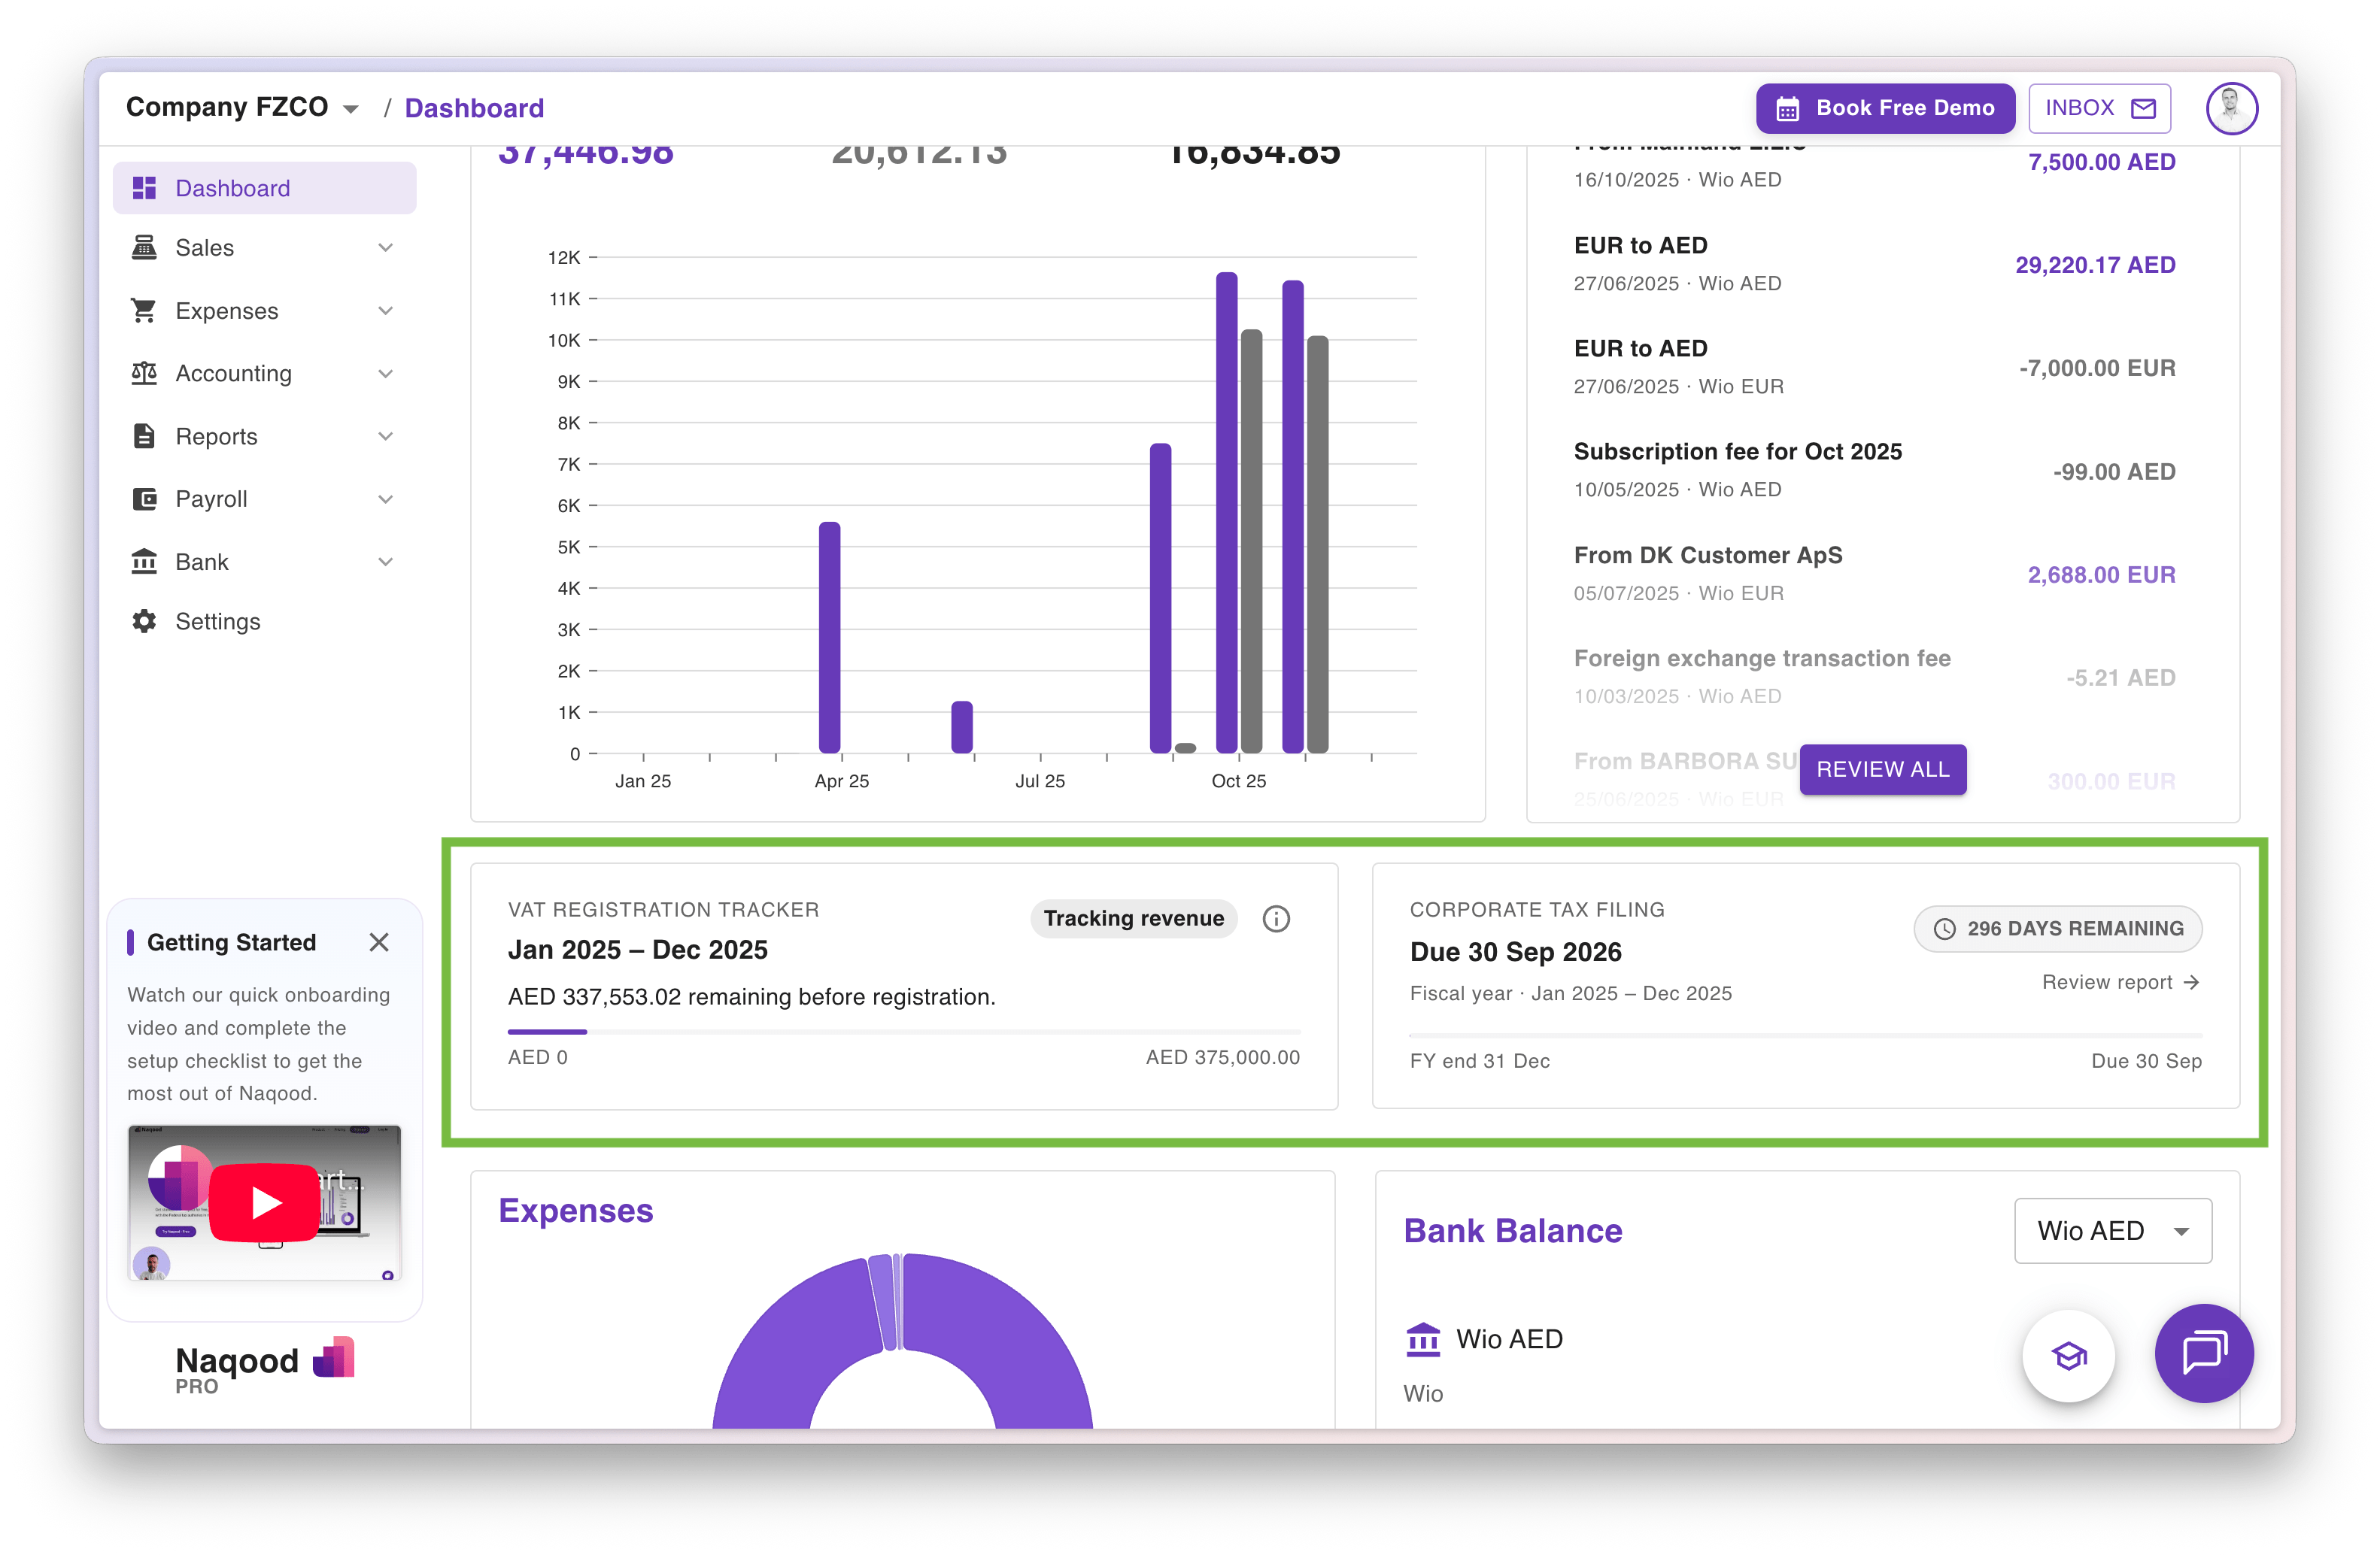2380x1555 pixels.
Task: Play the onboarding video thumbnail
Action: click(x=265, y=1202)
